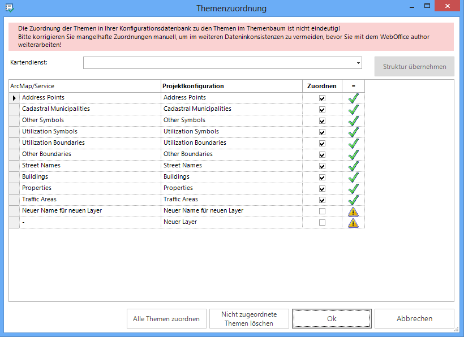This screenshot has height=337, width=464.
Task: Click the Zuordnen column header
Action: (x=322, y=86)
